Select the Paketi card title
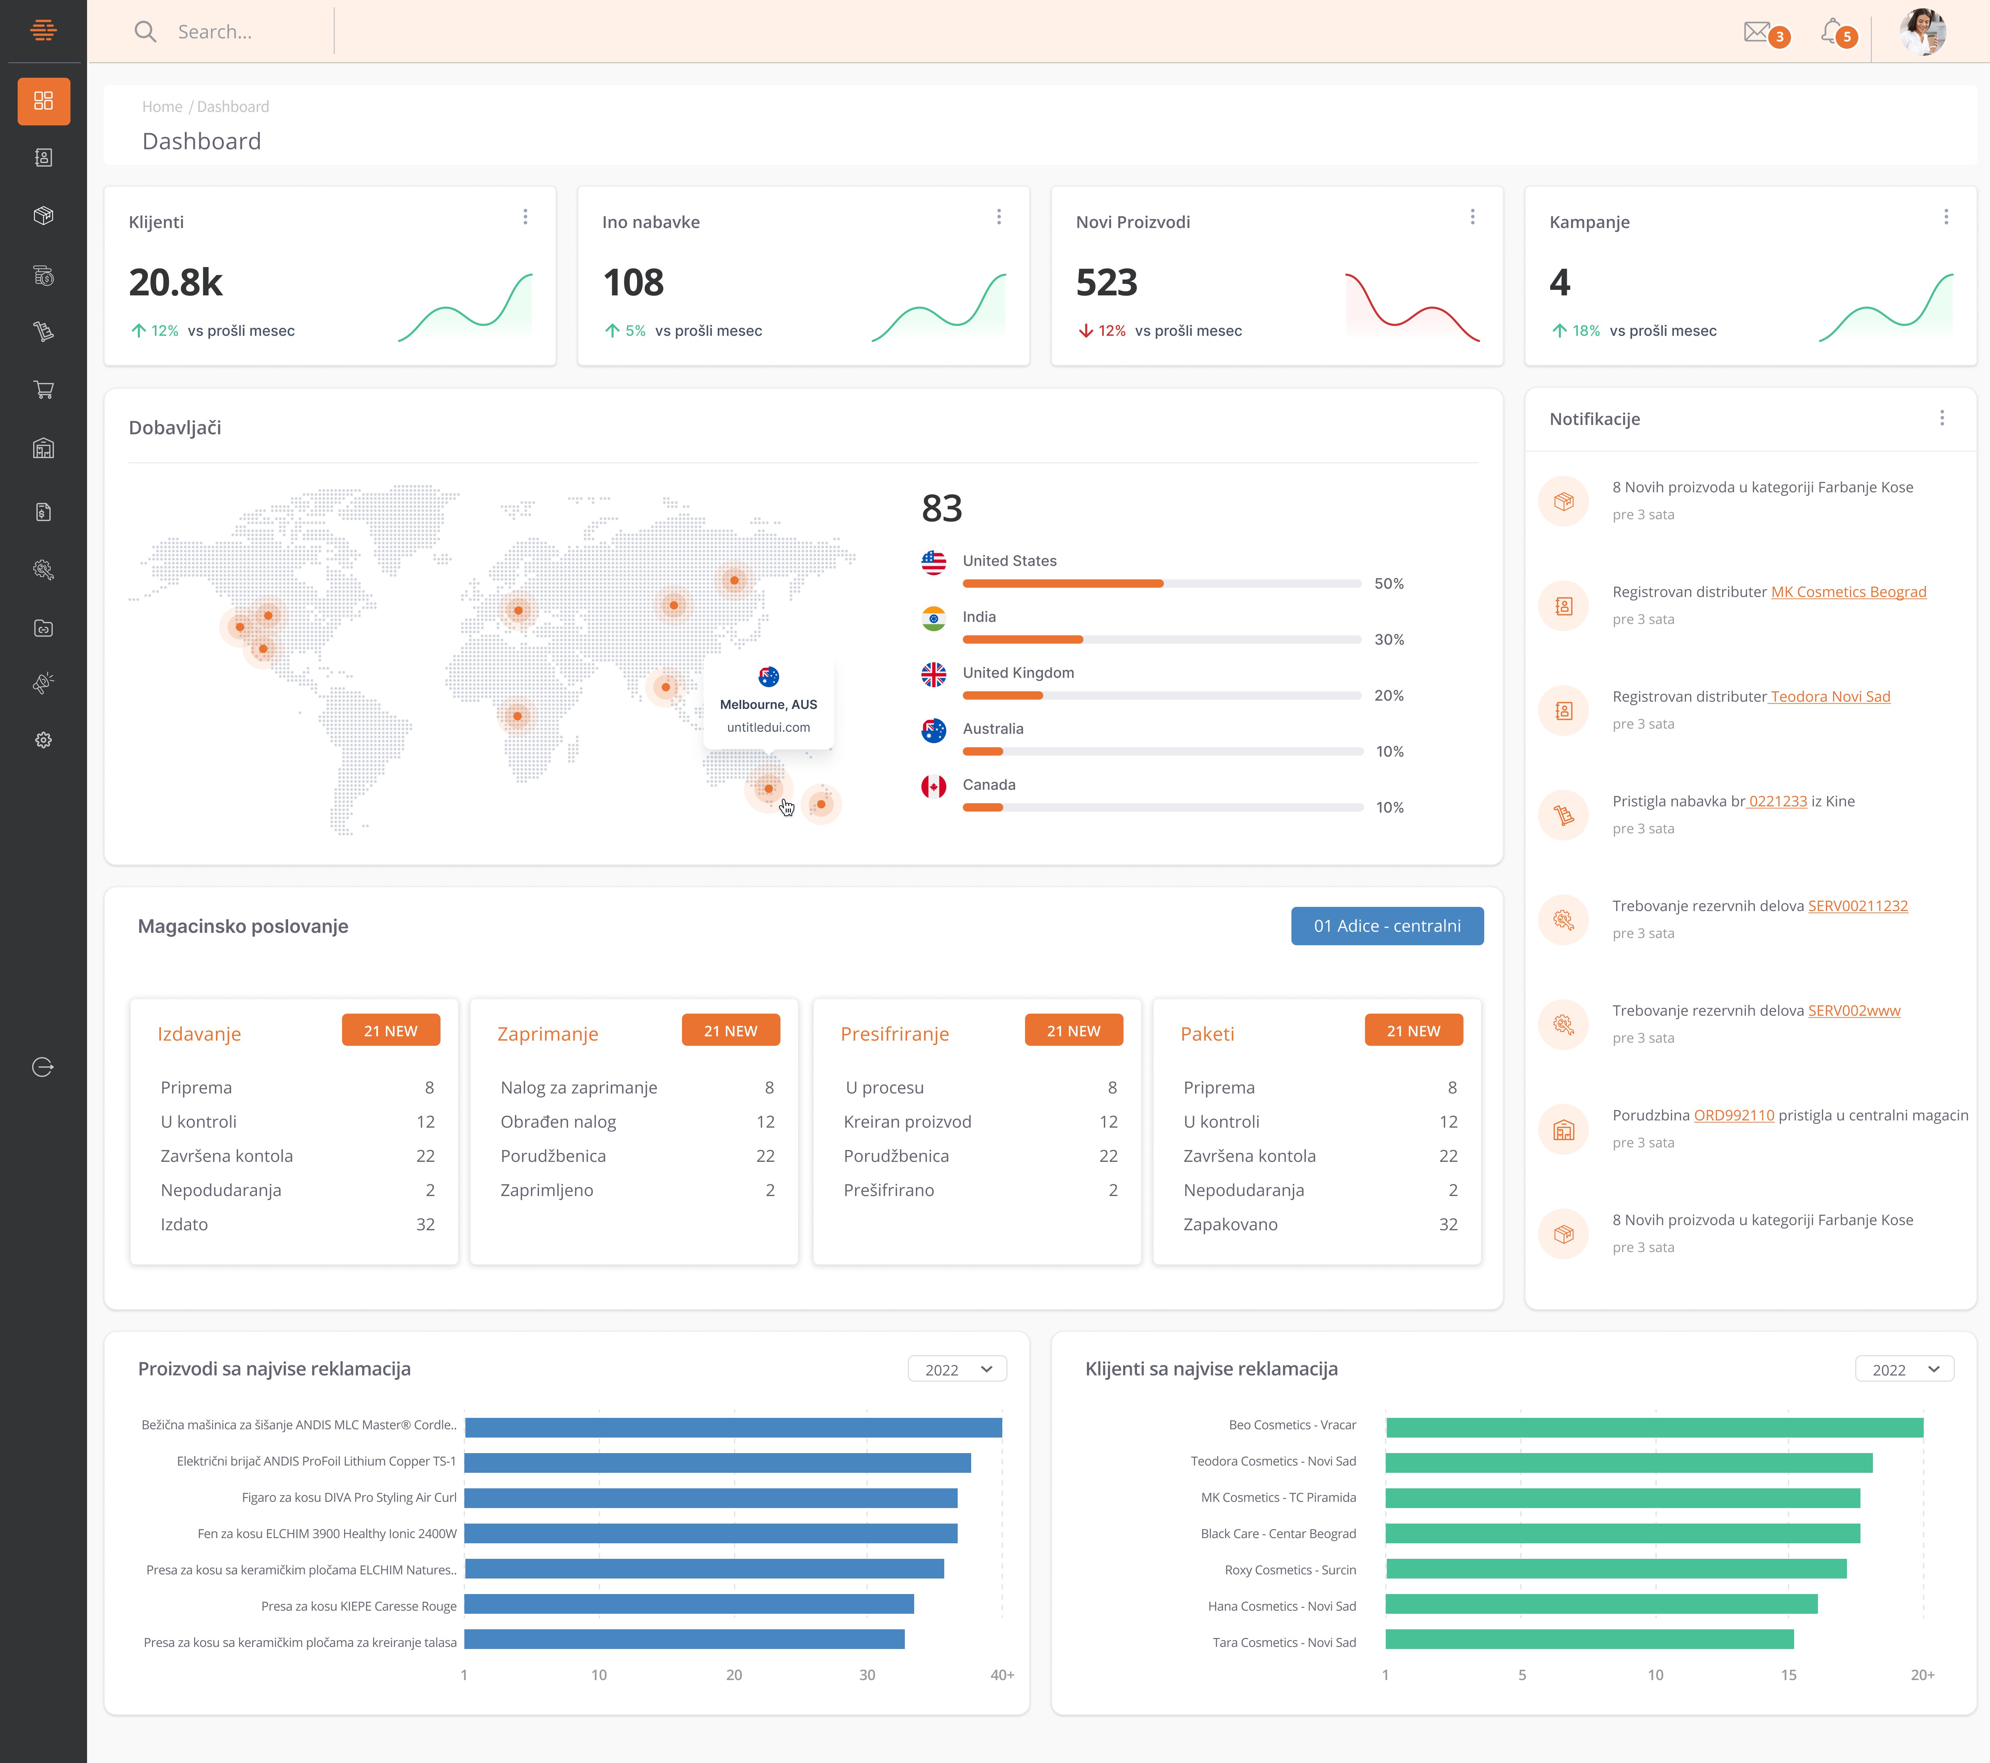The width and height of the screenshot is (1990, 1763). click(x=1207, y=1034)
